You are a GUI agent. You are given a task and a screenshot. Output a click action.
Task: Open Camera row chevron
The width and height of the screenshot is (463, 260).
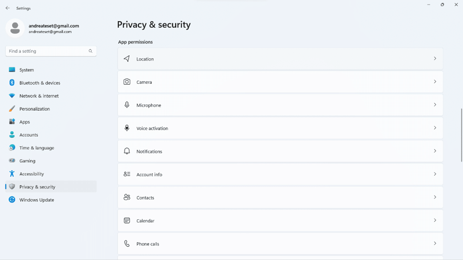pos(435,82)
